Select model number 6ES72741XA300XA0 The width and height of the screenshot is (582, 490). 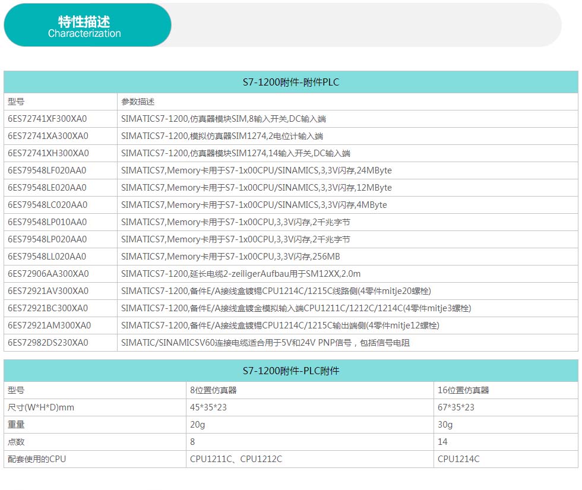(48, 136)
